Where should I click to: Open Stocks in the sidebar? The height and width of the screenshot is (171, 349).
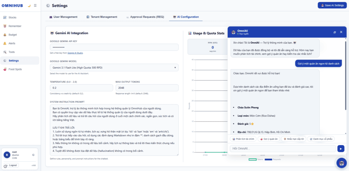click(x=19, y=17)
